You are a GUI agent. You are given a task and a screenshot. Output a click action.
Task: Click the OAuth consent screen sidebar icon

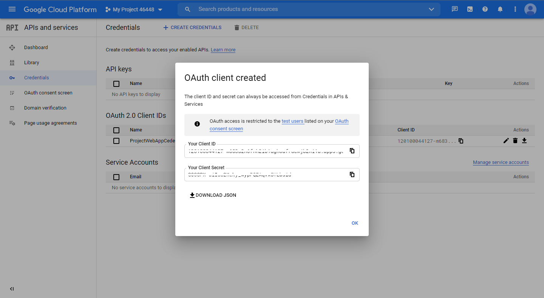(x=12, y=93)
